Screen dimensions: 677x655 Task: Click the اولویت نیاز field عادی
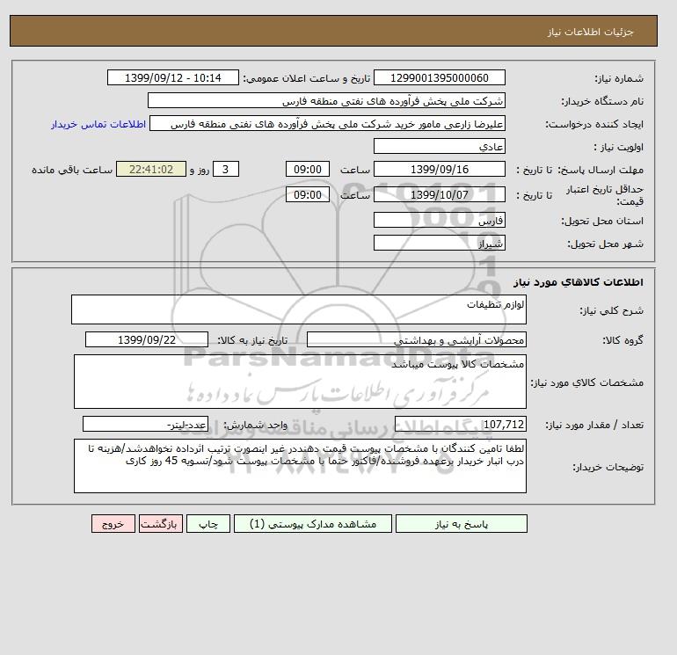point(439,146)
